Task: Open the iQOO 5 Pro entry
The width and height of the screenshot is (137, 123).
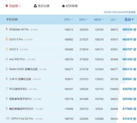Action: [16, 39]
